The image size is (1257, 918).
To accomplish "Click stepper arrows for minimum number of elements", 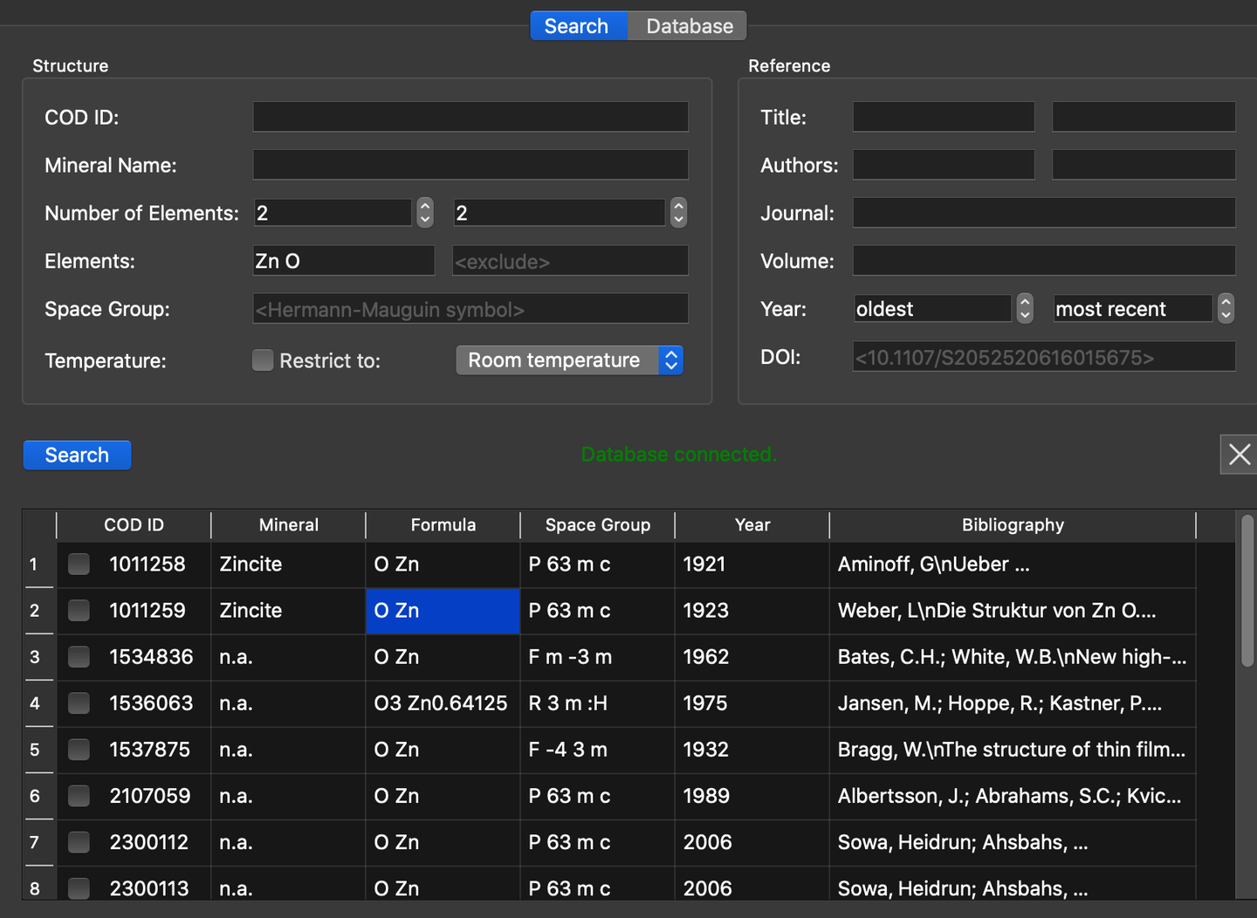I will click(x=425, y=213).
